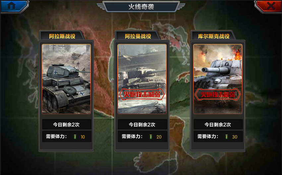Image resolution: width=282 pixels, height=175 pixels.
Task: Click 需要体力 row of 库尔斯克战役 card
Action: [x=218, y=136]
